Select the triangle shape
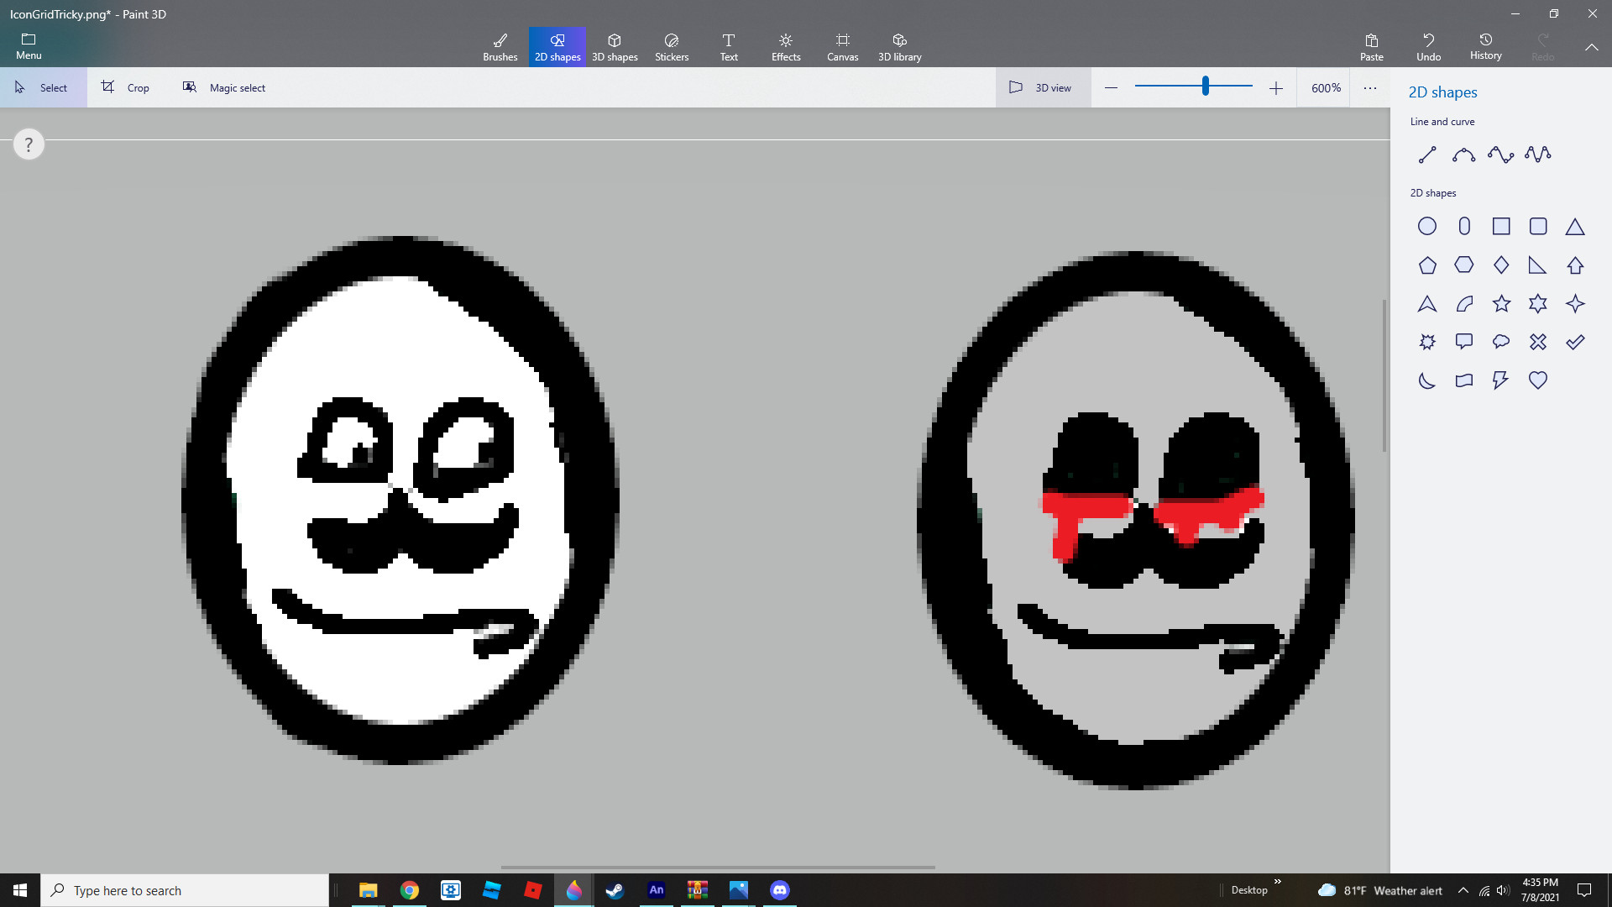This screenshot has height=907, width=1612. [1574, 227]
